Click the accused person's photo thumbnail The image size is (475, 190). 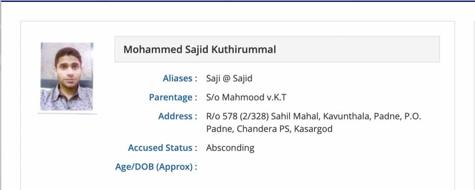(67, 76)
